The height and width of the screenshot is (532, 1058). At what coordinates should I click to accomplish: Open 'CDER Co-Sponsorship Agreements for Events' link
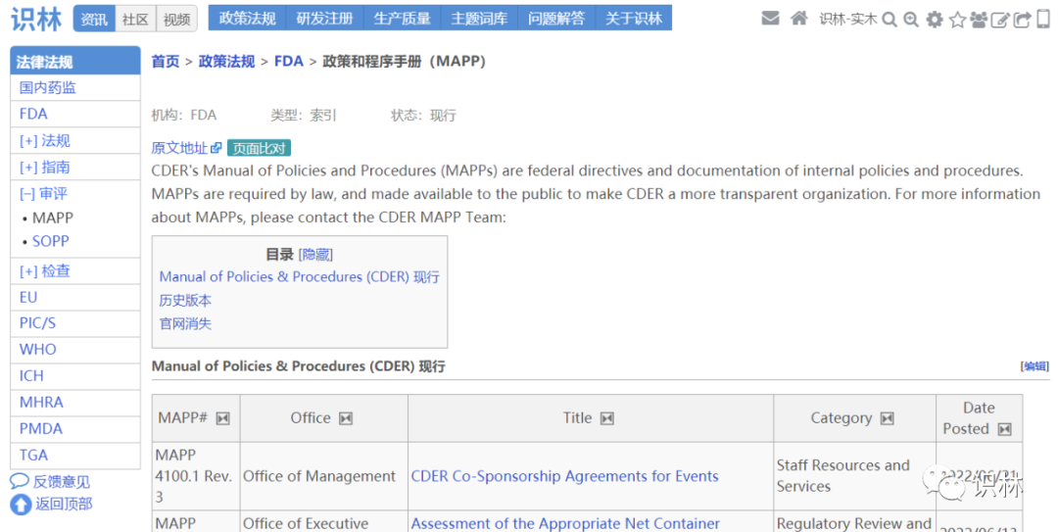[565, 476]
